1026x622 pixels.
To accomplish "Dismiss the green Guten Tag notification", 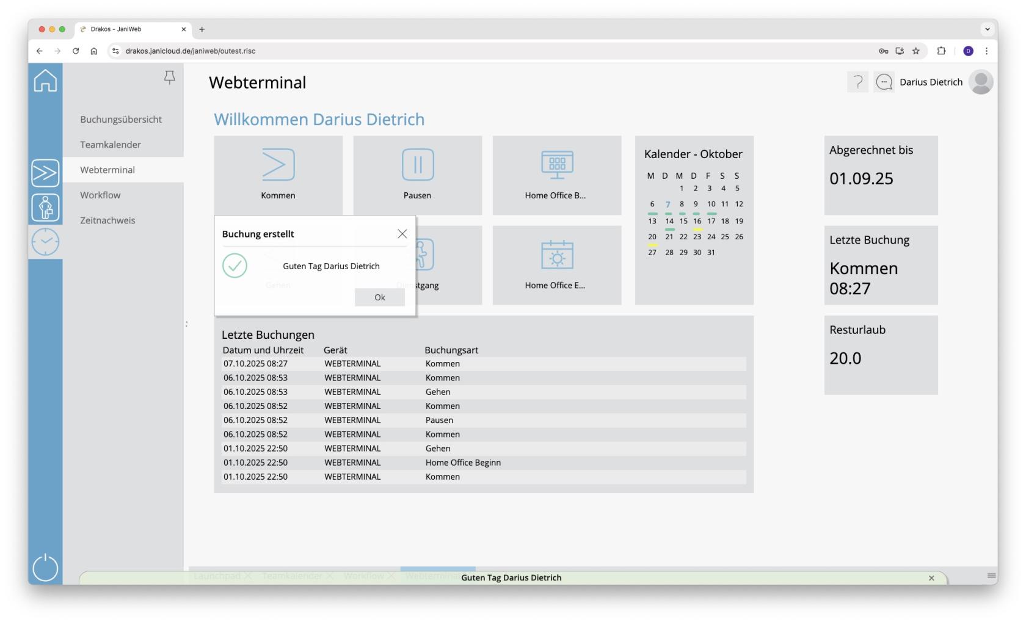I will coord(931,578).
